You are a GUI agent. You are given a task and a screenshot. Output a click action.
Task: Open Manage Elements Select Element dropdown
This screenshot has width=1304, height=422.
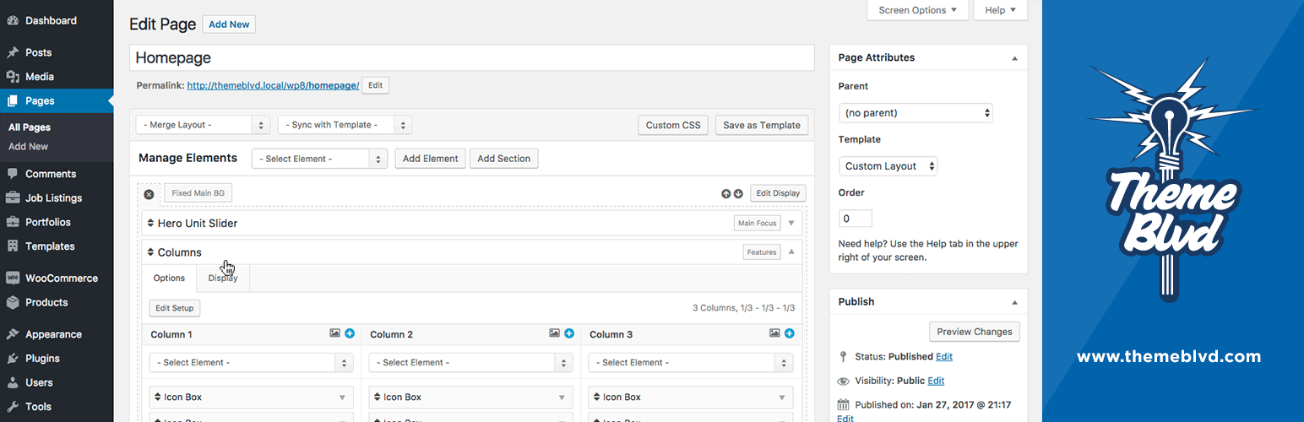pyautogui.click(x=319, y=159)
